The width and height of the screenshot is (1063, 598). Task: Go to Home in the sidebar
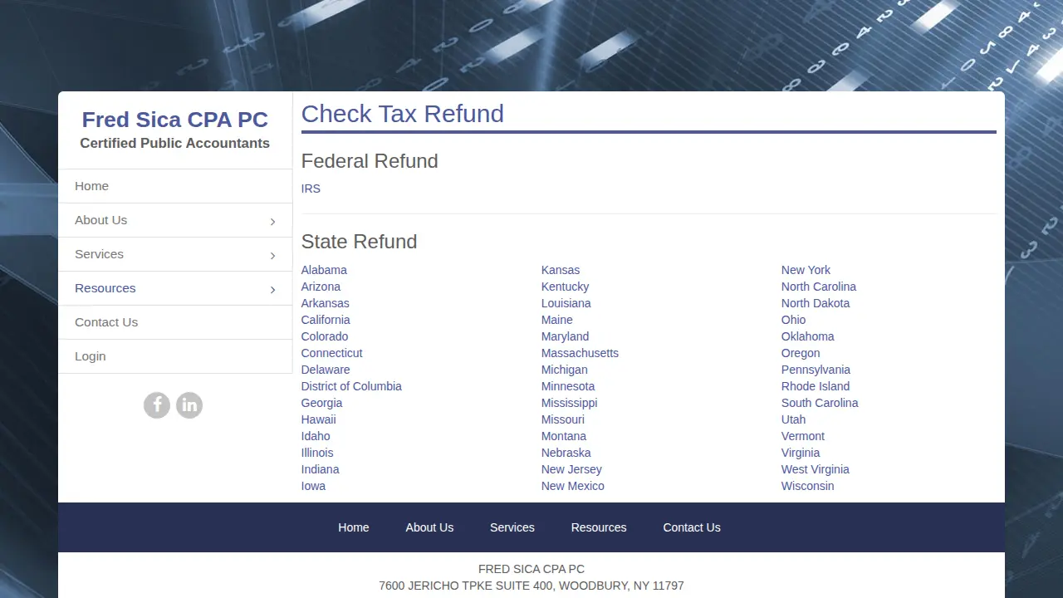pyautogui.click(x=175, y=186)
